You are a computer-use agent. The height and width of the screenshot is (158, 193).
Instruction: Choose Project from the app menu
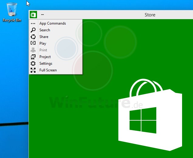pyautogui.click(x=56, y=57)
